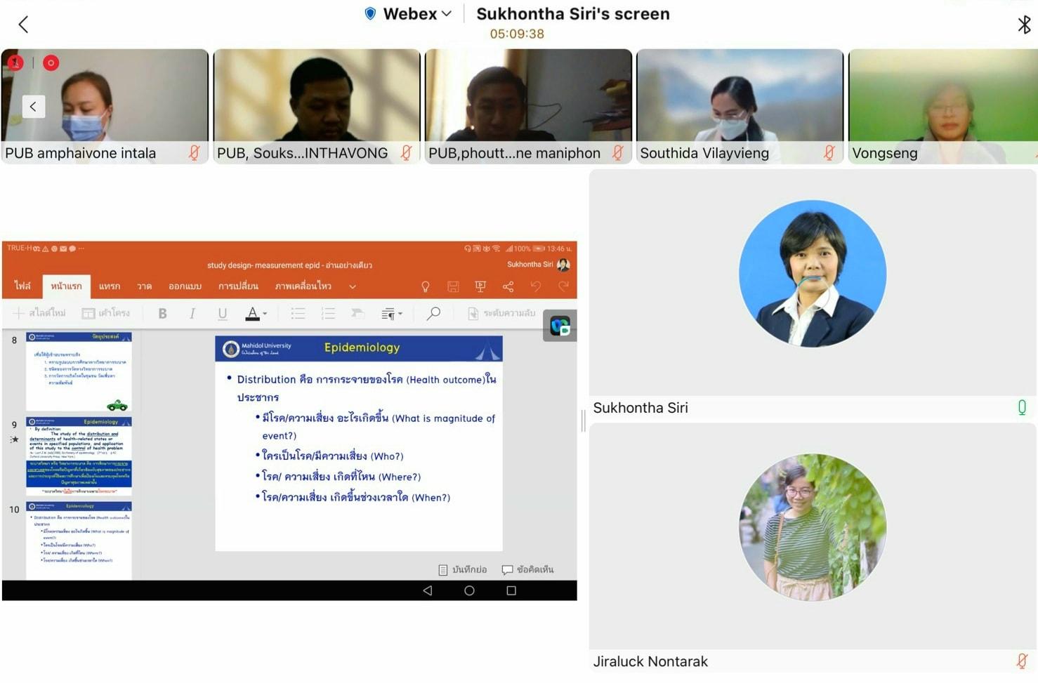This screenshot has width=1038, height=683.
Task: Apply numbered list formatting
Action: click(328, 314)
